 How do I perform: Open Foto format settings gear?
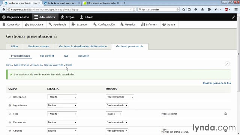(225, 114)
